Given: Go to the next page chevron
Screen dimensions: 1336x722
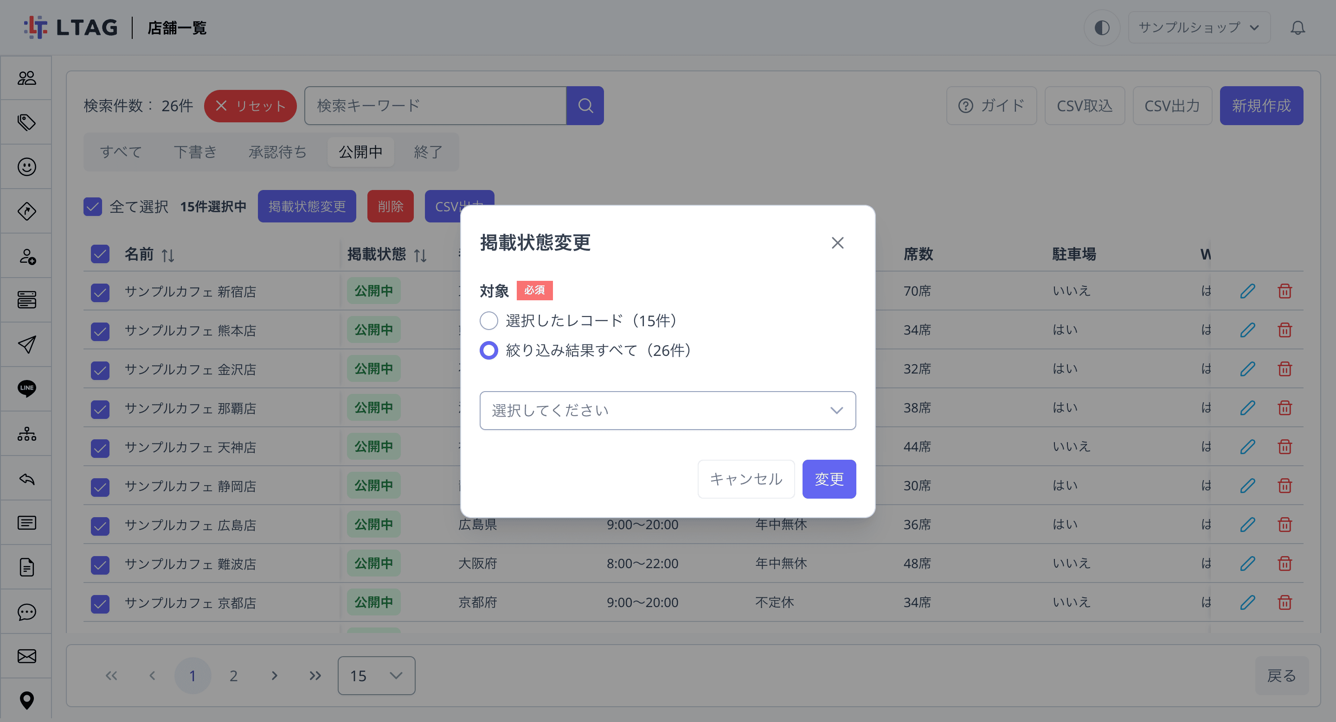Looking at the screenshot, I should [274, 676].
